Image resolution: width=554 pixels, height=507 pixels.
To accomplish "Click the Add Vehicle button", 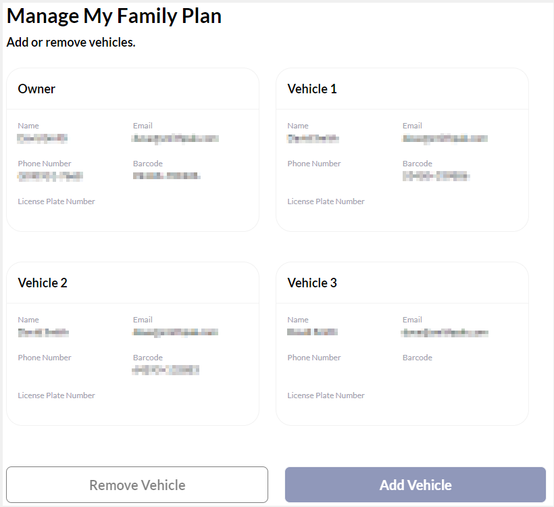I will coord(415,485).
